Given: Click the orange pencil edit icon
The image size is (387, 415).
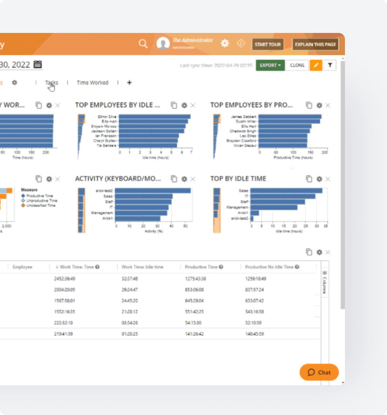Looking at the screenshot, I should click(316, 65).
